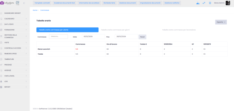Click the Log bell icon

point(1,81)
